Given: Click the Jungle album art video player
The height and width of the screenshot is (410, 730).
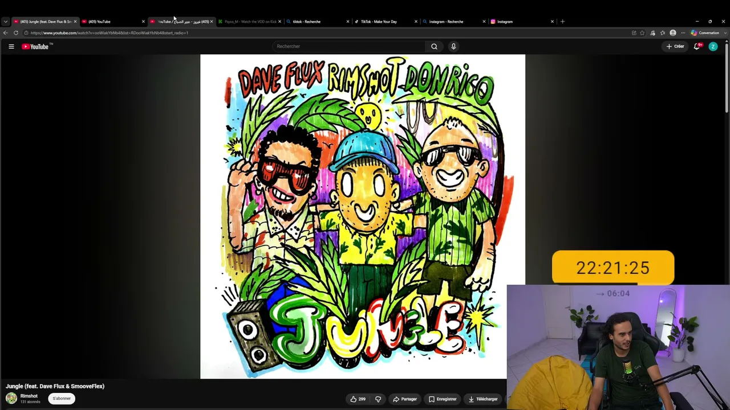Looking at the screenshot, I should pyautogui.click(x=363, y=216).
